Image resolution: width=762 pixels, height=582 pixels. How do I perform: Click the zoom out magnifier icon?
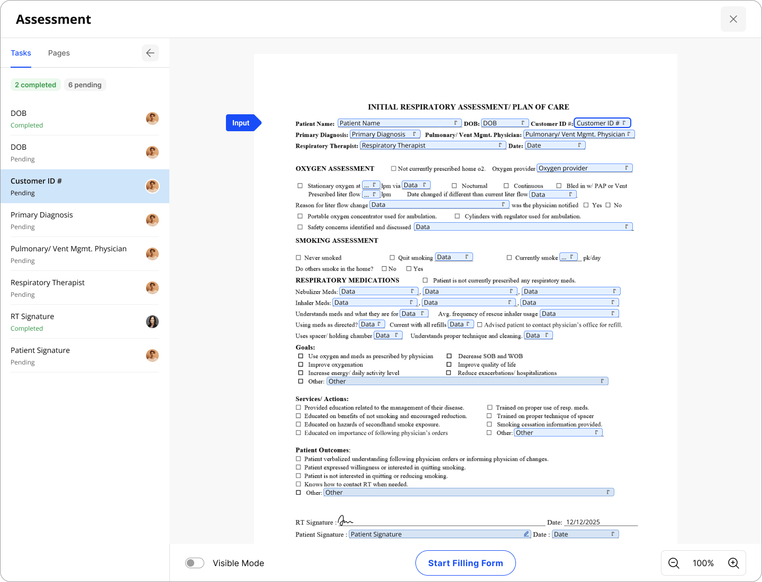(674, 563)
